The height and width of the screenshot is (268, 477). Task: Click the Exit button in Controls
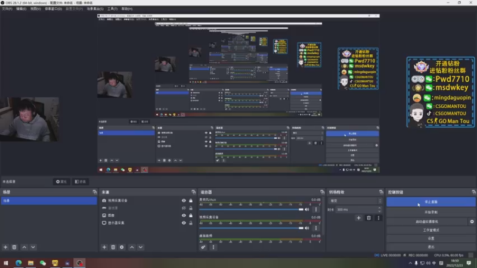[430, 247]
